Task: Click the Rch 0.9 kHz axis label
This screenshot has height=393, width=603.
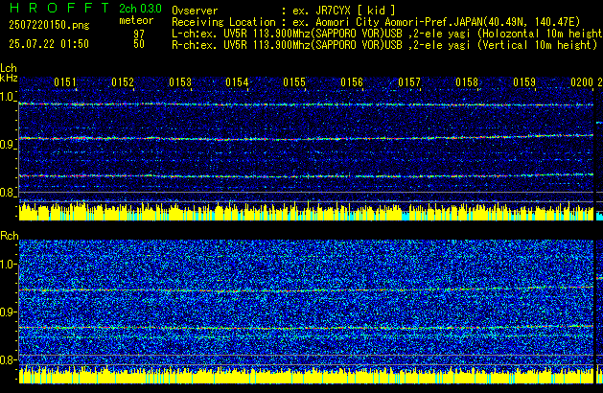Action: click(x=8, y=312)
